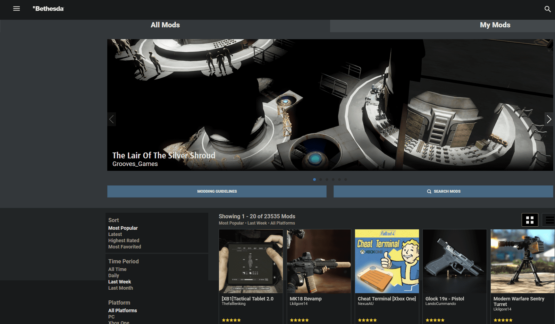This screenshot has height=324, width=555.
Task: Click the Bethesda logo
Action: tap(48, 9)
